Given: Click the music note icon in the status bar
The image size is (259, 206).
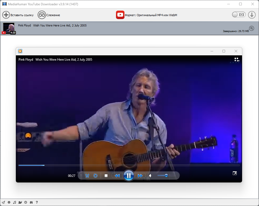Looking at the screenshot, I should click(15, 202).
